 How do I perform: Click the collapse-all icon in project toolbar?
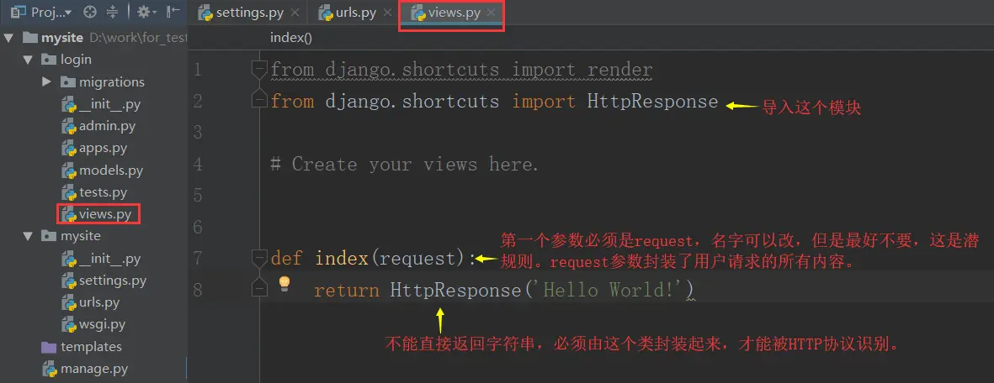112,12
